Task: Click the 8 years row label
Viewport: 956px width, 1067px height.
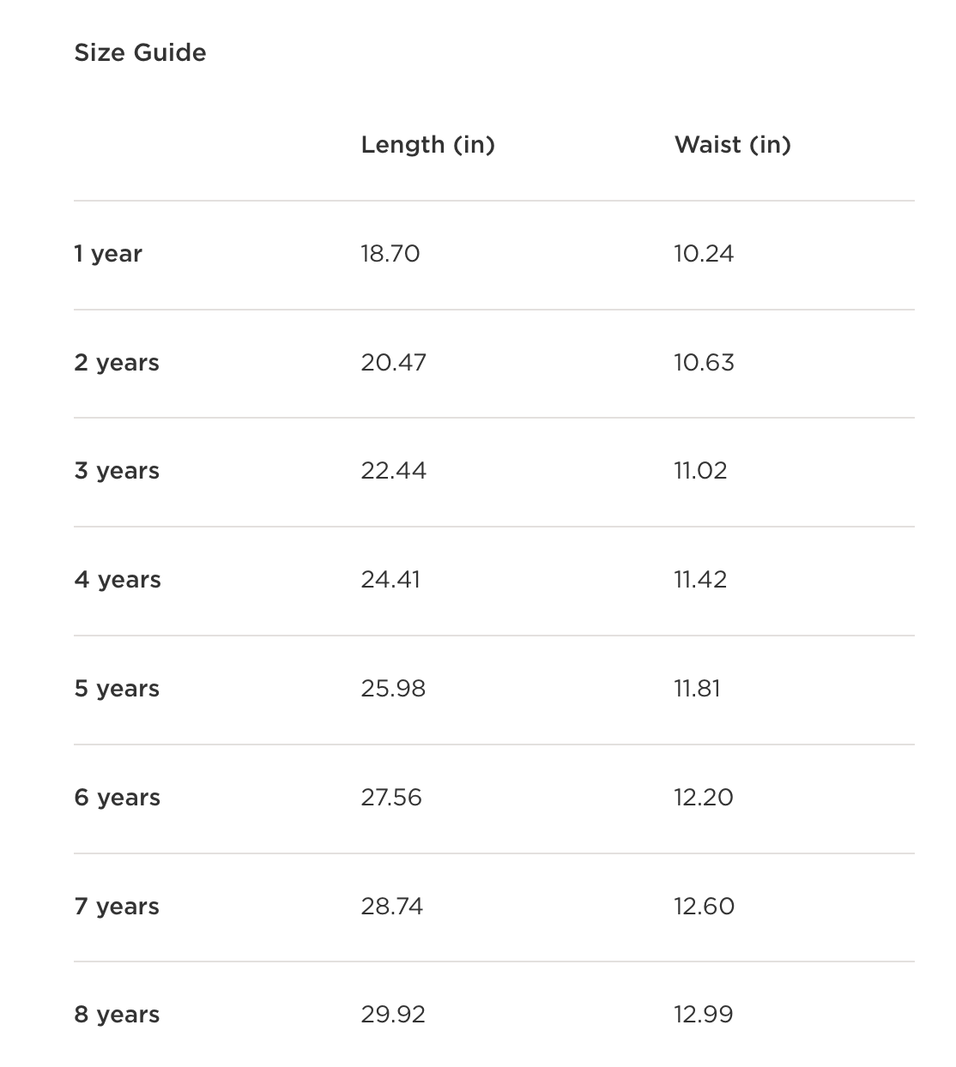Action: click(117, 1016)
